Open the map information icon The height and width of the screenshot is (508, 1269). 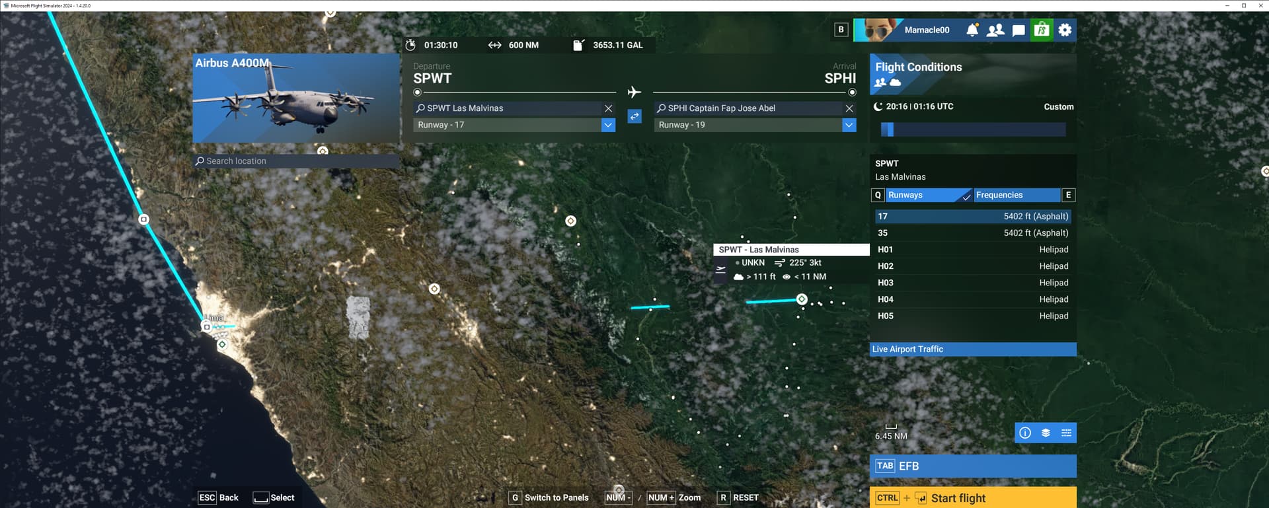(x=1025, y=433)
